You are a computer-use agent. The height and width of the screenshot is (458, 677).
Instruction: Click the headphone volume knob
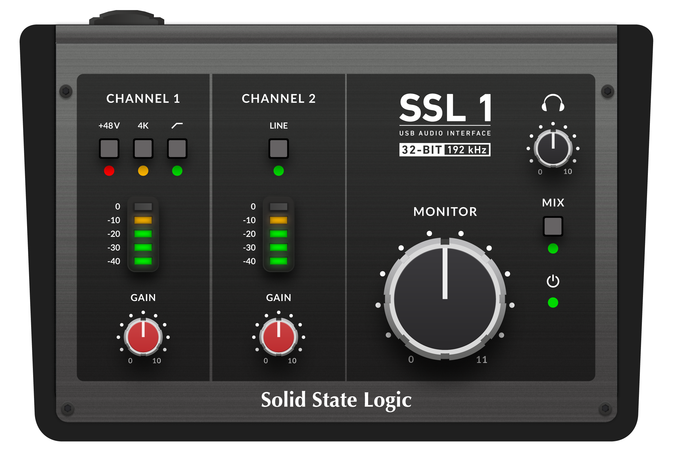[554, 149]
